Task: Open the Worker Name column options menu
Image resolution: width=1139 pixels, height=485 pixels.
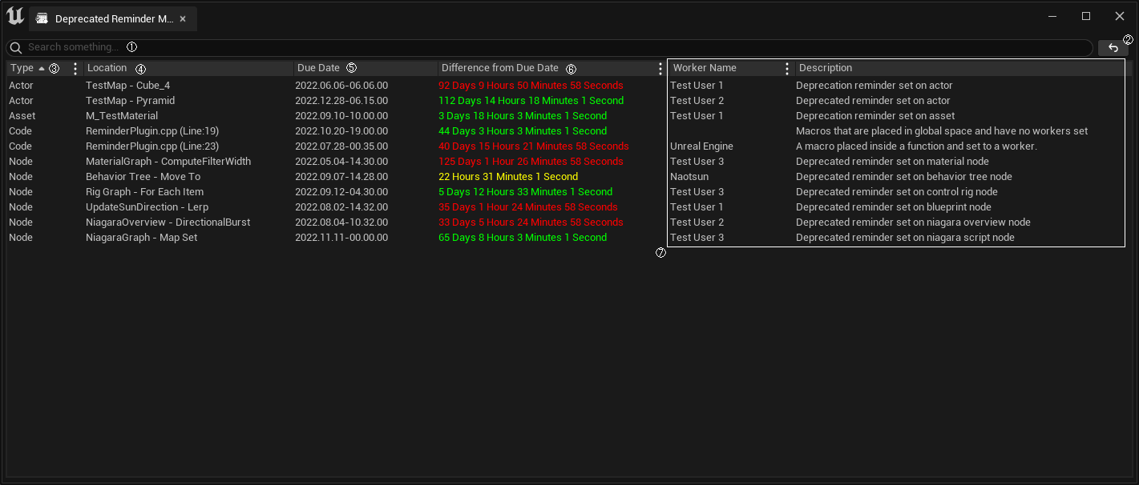Action: (787, 69)
